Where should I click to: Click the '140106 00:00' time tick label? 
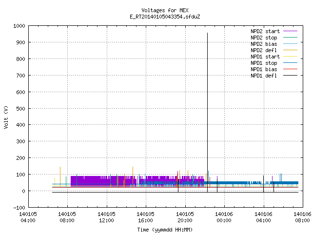point(224,217)
